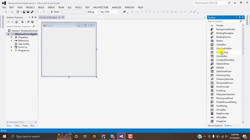Select HScrollBar control in Toolbox
Image resolution: width=250 pixels, height=140 pixels.
click(221, 117)
